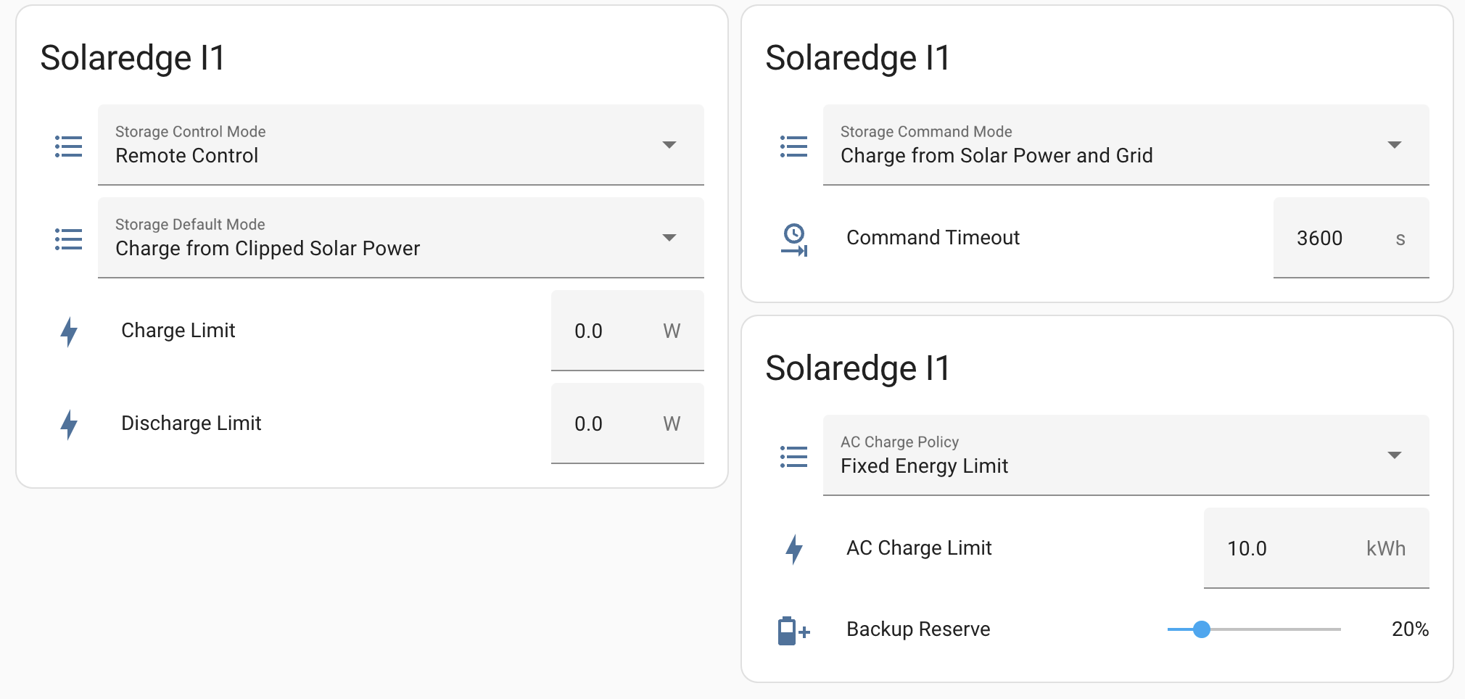This screenshot has width=1465, height=699.
Task: Open the Storage Control Mode dropdown
Action: 670,145
